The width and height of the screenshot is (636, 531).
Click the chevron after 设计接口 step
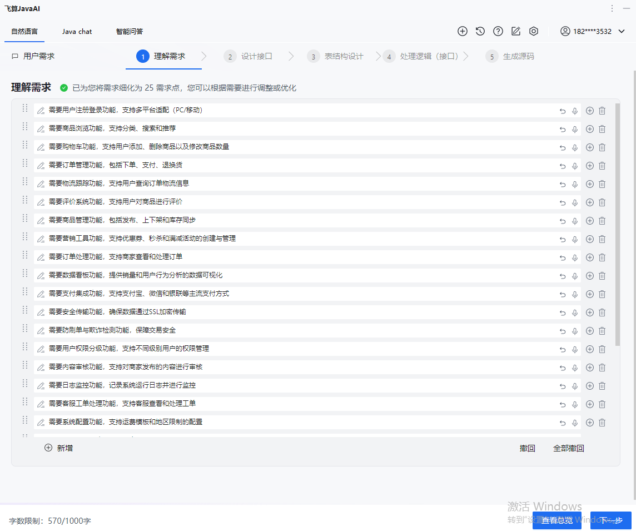[291, 56]
